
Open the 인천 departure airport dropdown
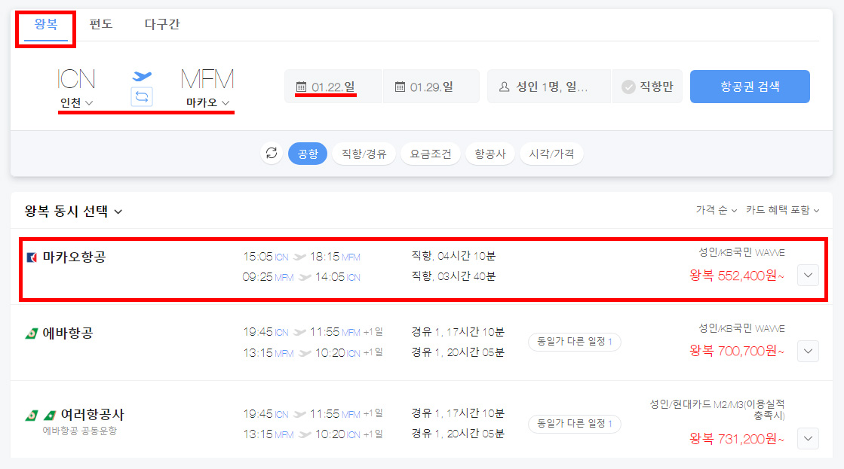[76, 102]
